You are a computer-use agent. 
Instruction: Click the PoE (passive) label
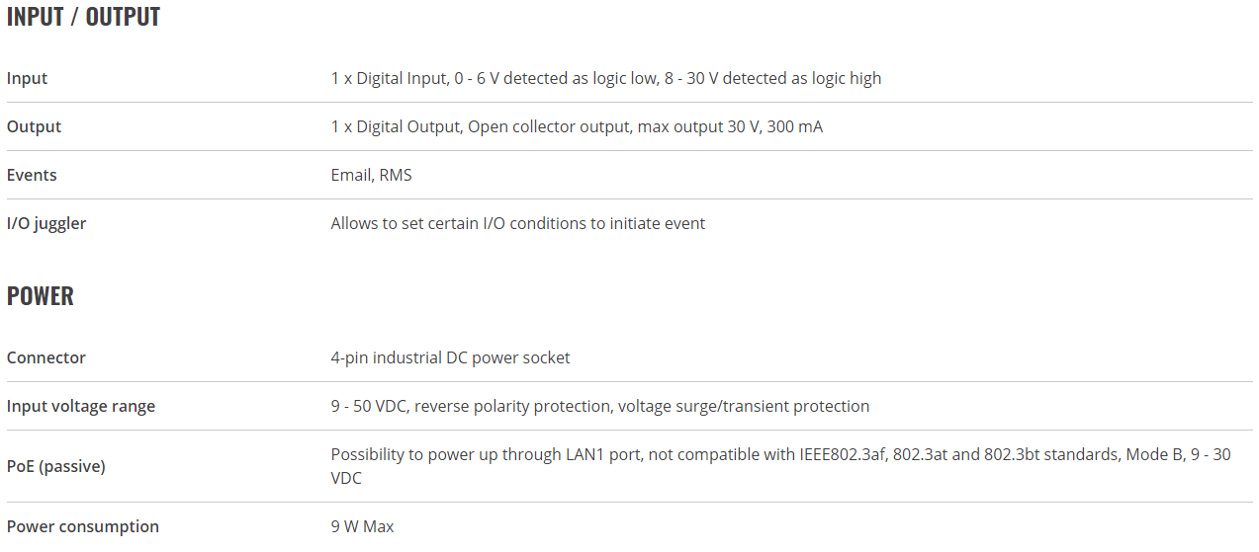(x=56, y=466)
